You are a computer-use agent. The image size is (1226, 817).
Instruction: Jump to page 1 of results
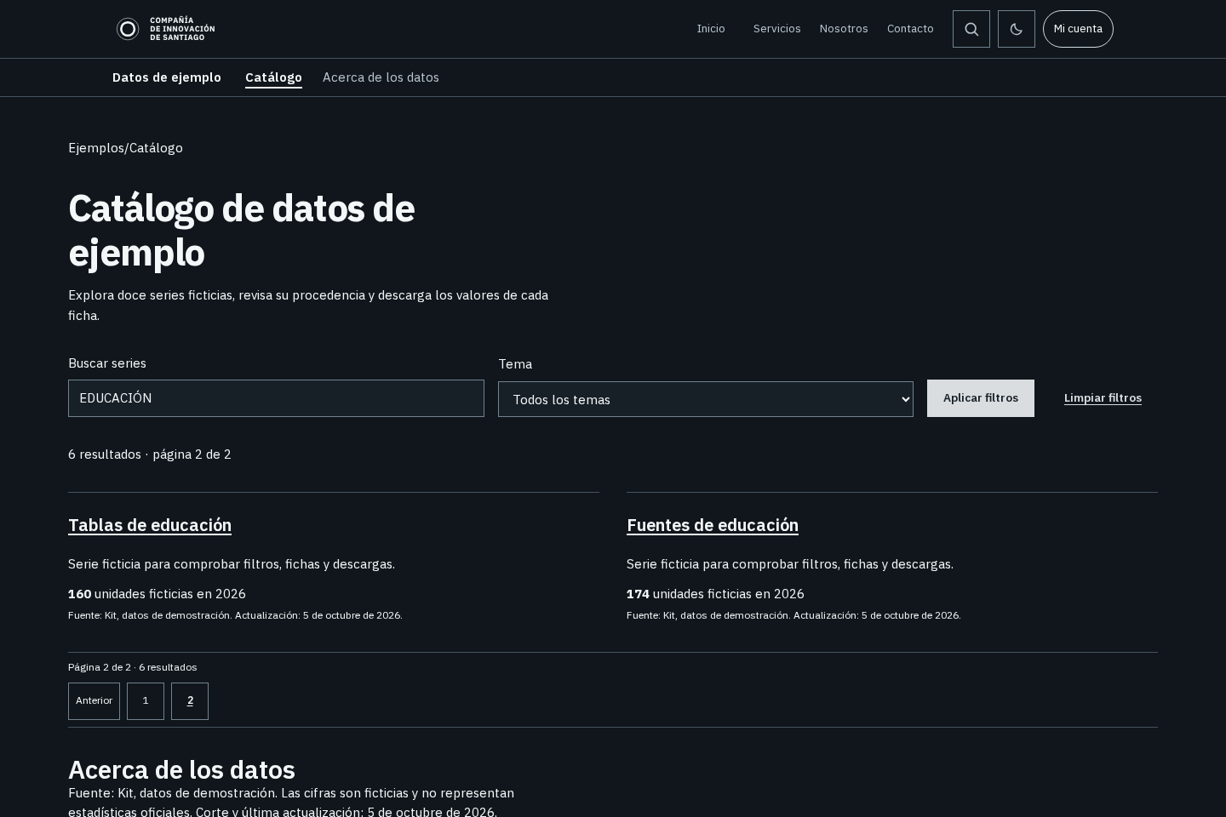[146, 701]
